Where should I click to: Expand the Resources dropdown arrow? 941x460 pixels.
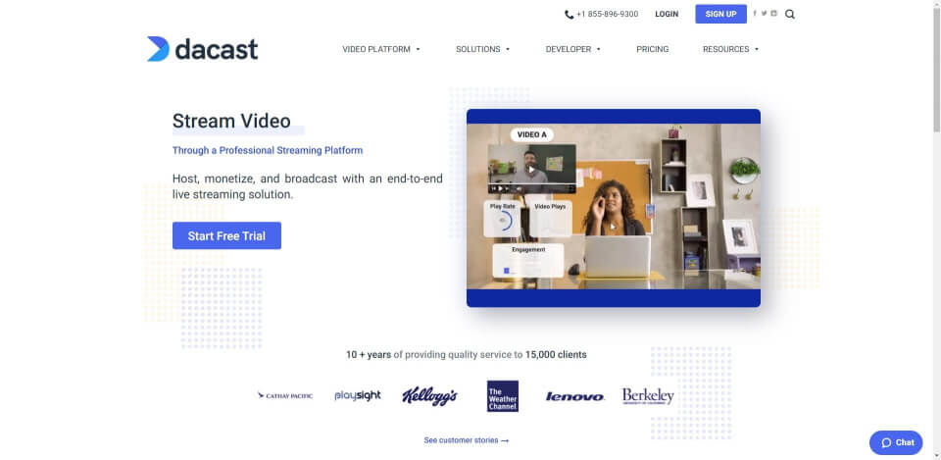coord(757,49)
